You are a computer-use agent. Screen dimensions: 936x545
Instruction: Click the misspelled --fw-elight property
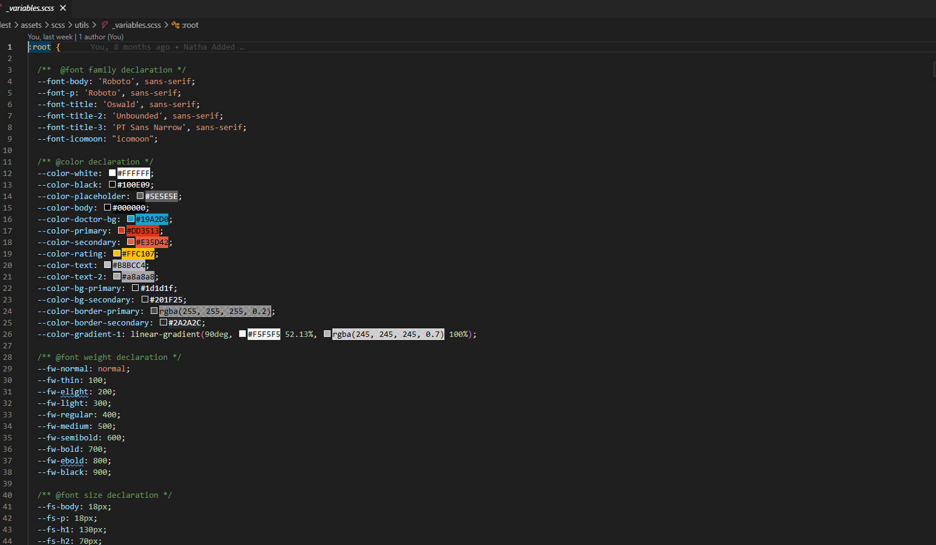[x=63, y=391]
